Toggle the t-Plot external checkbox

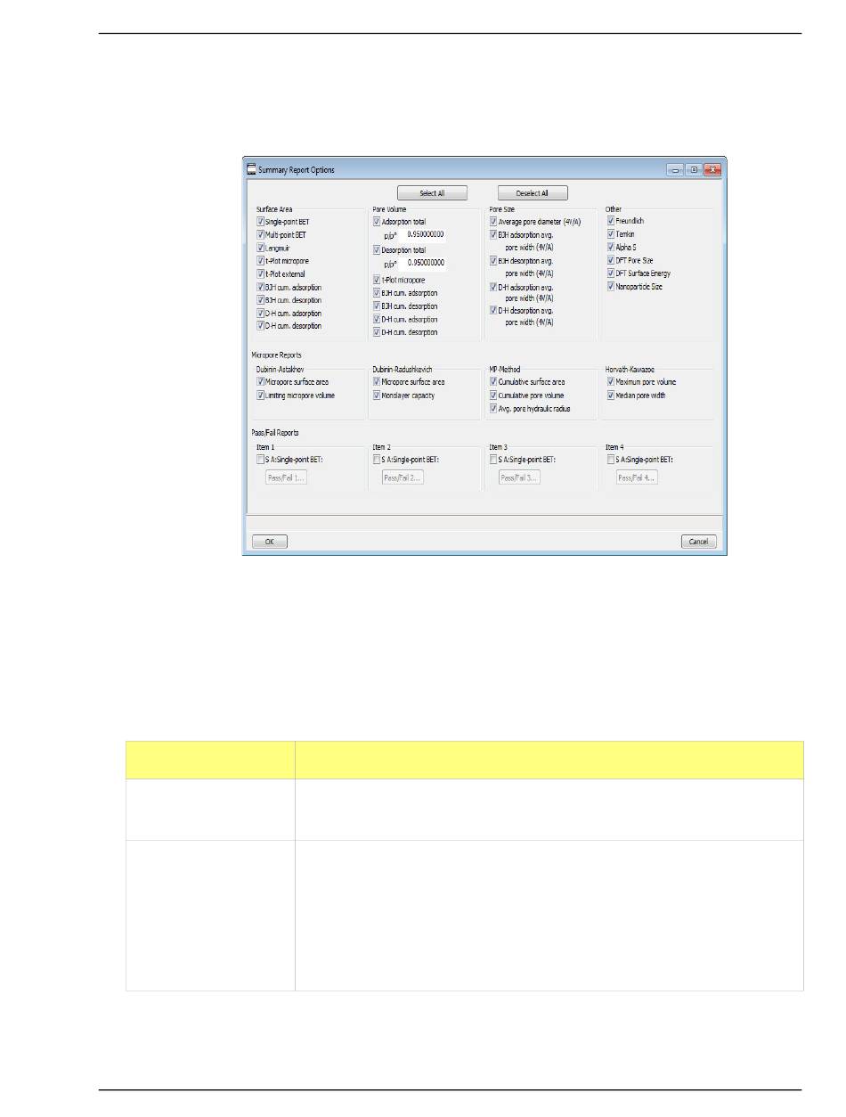point(260,274)
